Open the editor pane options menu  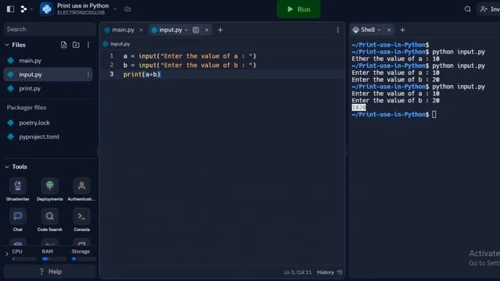click(337, 30)
